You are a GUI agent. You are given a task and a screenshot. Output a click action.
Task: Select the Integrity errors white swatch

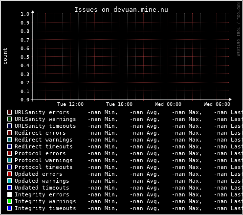pos(9,194)
